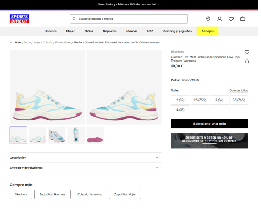Click Selecciona una talla button
The height and width of the screenshot is (209, 261).
[209, 124]
